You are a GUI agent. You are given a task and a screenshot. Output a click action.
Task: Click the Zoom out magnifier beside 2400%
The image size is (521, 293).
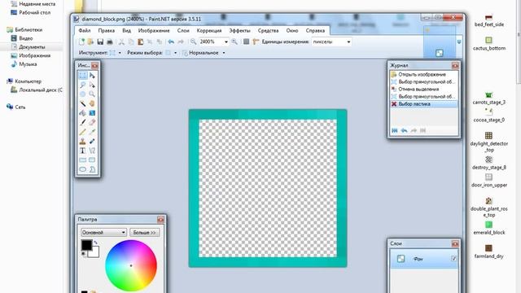point(193,42)
